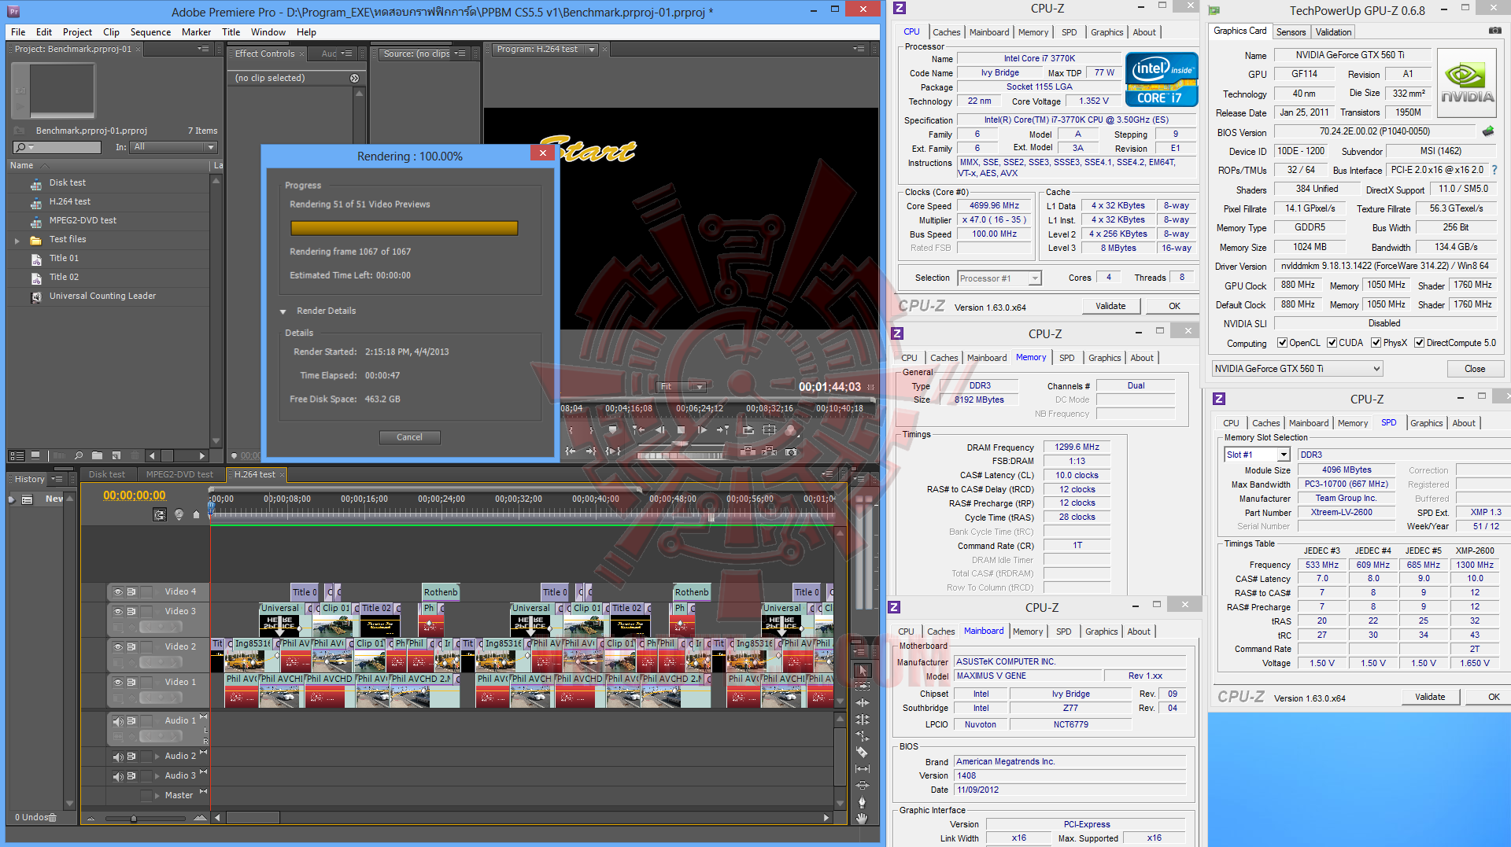Hide the Video 2 track with eye icon
The width and height of the screenshot is (1511, 847).
(118, 646)
